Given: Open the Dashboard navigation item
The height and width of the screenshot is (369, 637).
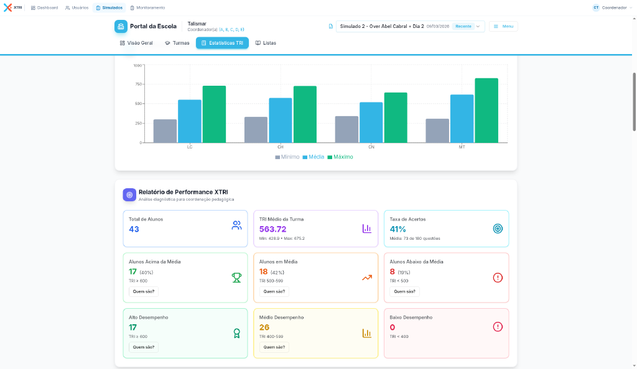Looking at the screenshot, I should coord(45,7).
